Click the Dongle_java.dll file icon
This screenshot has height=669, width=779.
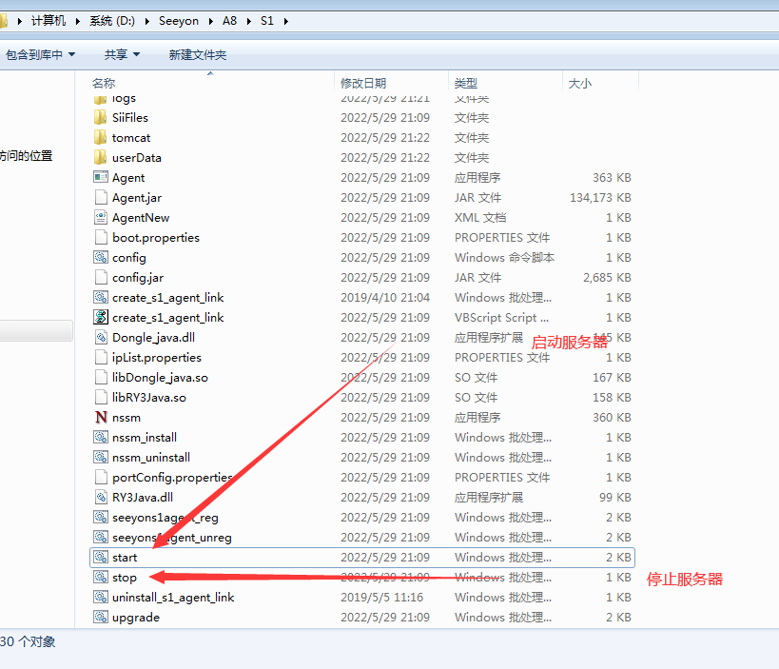[x=101, y=338]
